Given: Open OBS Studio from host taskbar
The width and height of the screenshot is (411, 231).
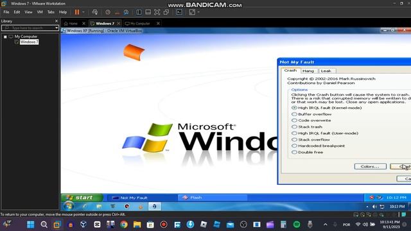Looking at the screenshot, I should tap(243, 225).
